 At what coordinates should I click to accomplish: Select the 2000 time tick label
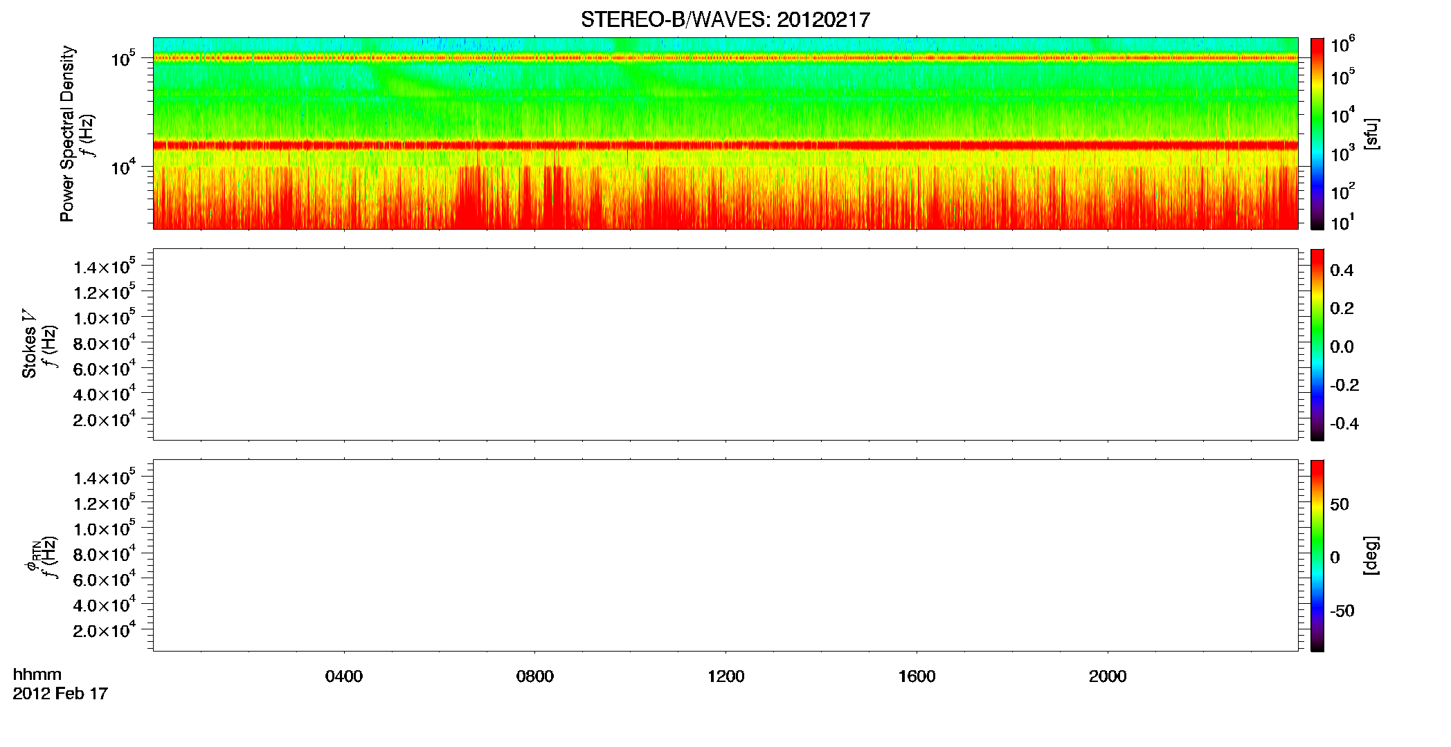point(1108,676)
